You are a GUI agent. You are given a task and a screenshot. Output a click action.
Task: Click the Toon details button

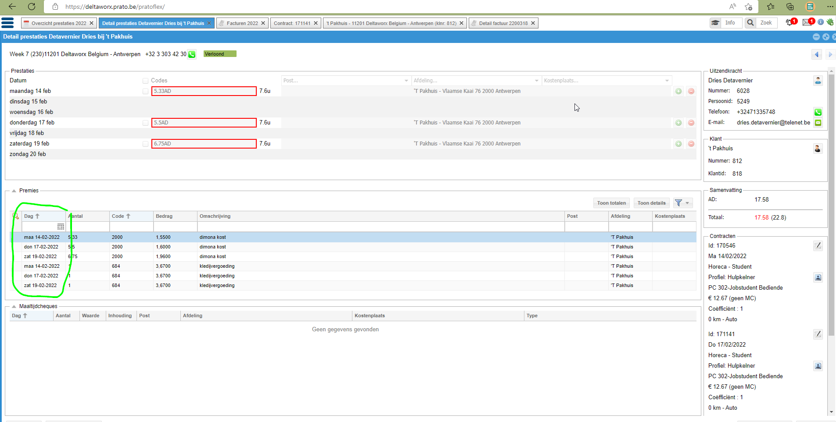click(651, 203)
